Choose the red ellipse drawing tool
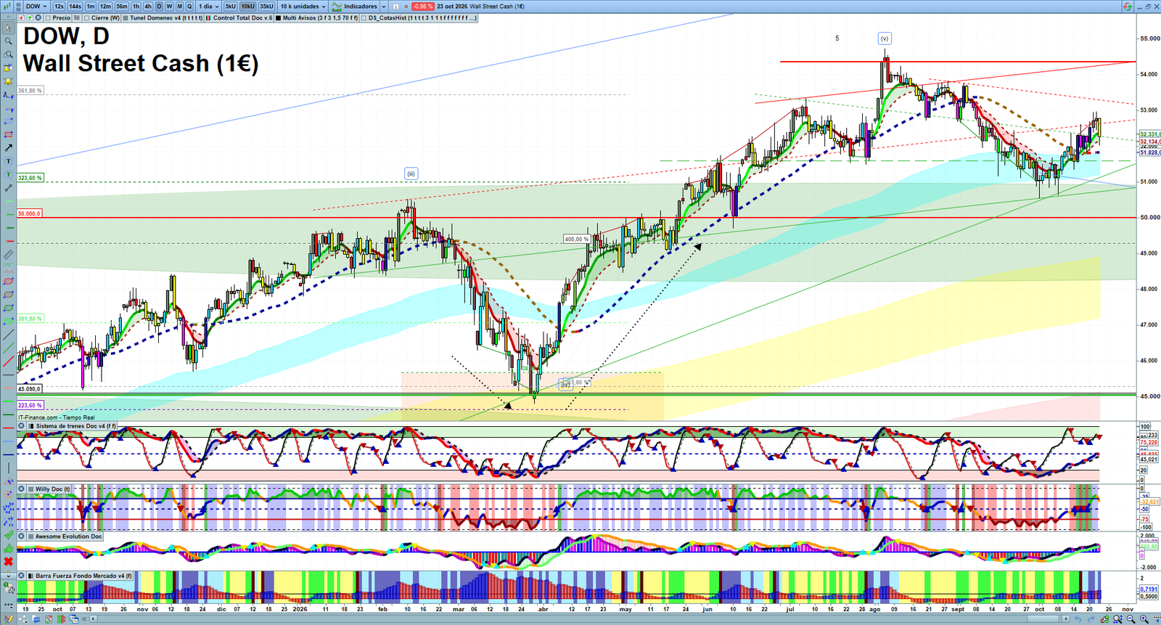 (8, 281)
